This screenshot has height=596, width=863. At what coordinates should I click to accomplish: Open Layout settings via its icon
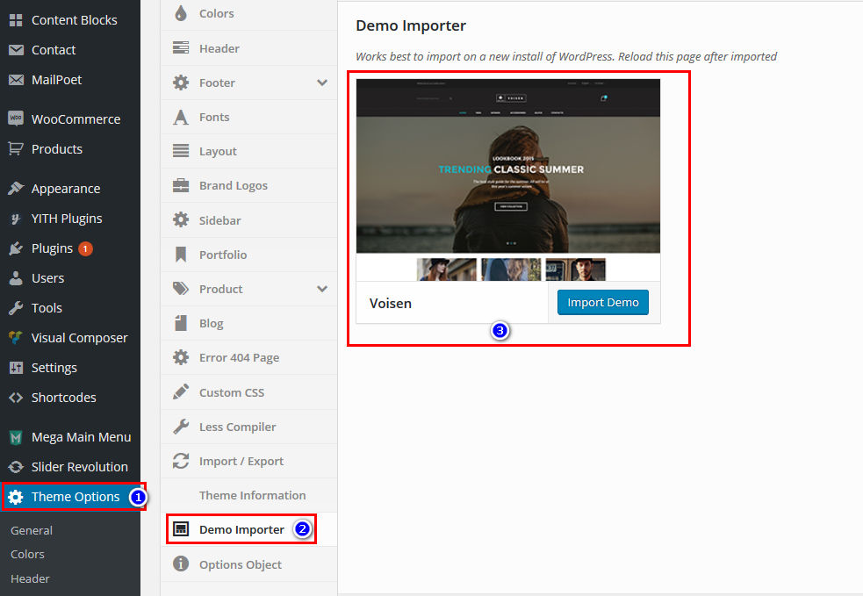[182, 151]
